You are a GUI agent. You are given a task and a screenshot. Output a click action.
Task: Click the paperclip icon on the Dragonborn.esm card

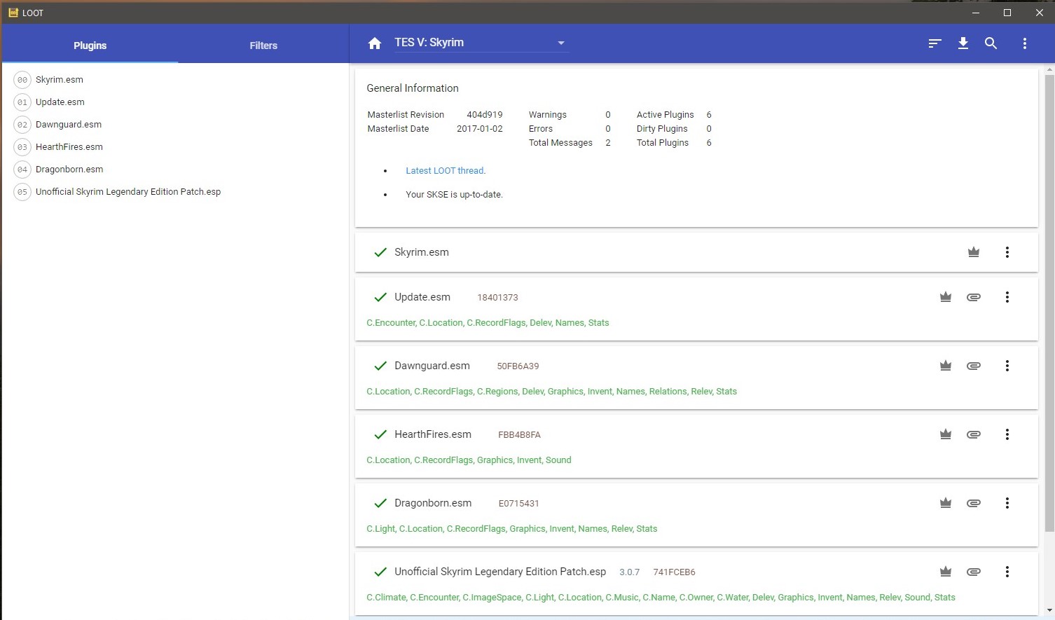(x=974, y=503)
